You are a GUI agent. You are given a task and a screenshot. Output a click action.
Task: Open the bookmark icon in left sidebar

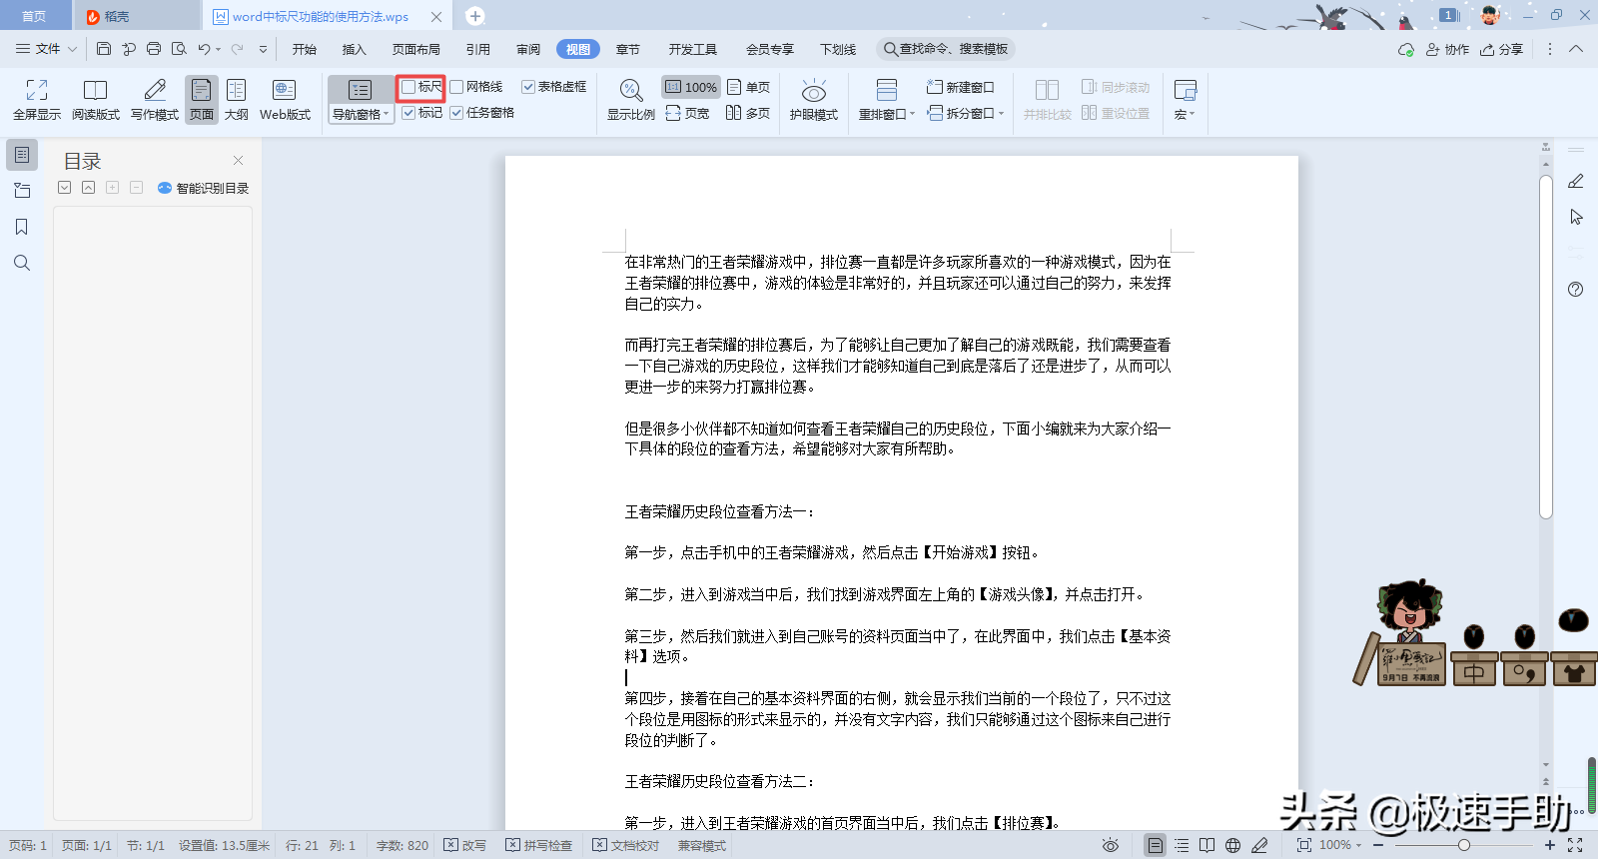(x=22, y=227)
